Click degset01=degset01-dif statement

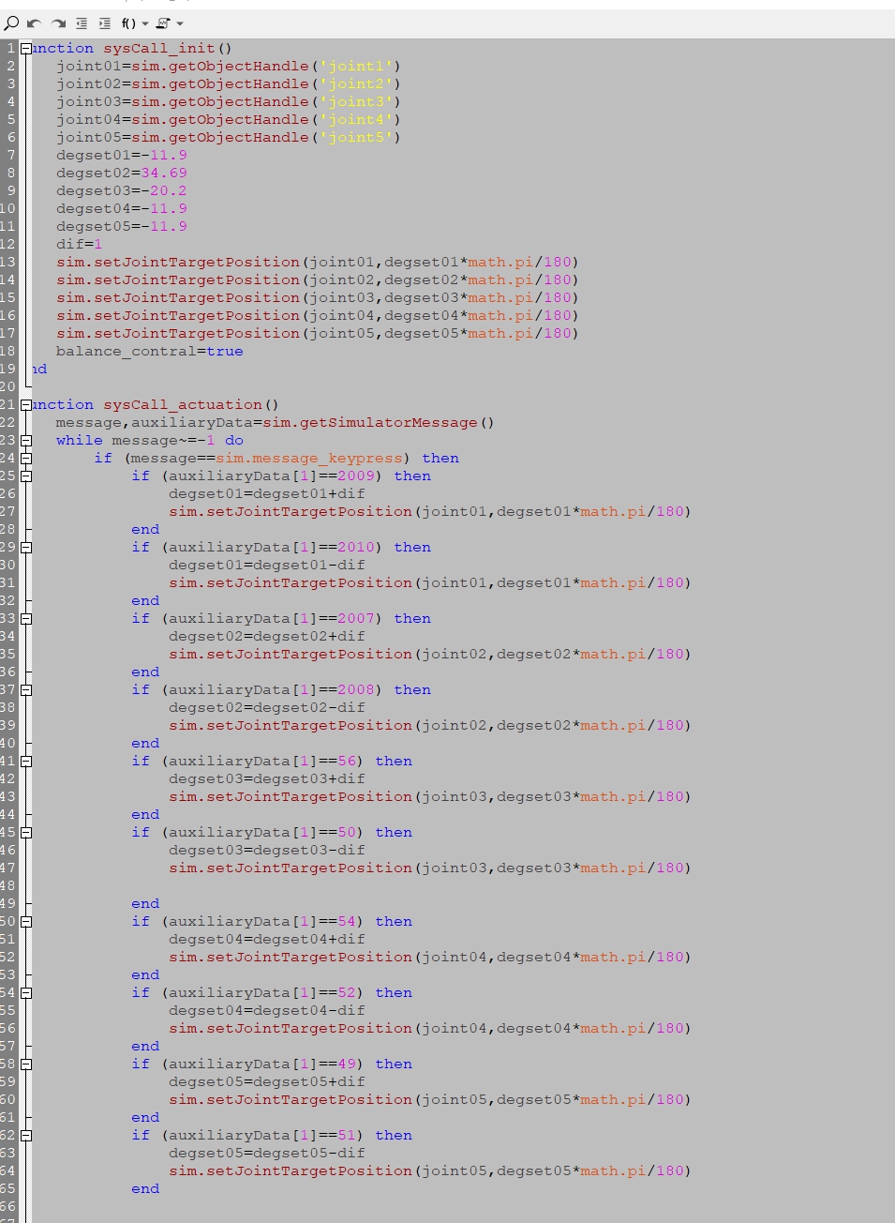pyautogui.click(x=267, y=566)
